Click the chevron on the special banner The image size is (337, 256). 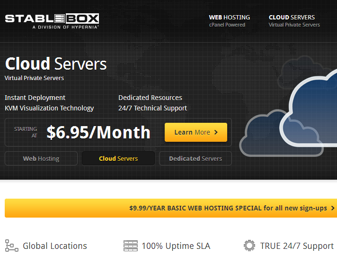[x=333, y=208]
